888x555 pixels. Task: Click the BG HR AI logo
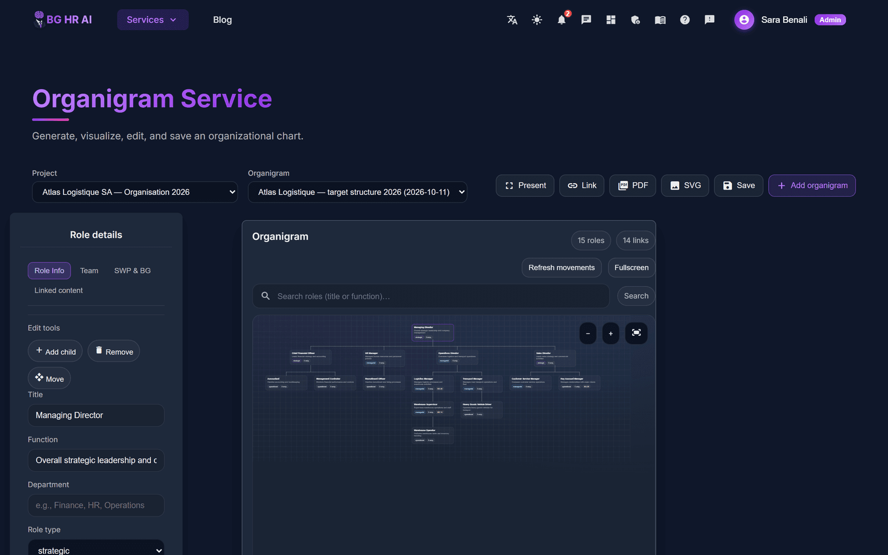[x=63, y=20]
